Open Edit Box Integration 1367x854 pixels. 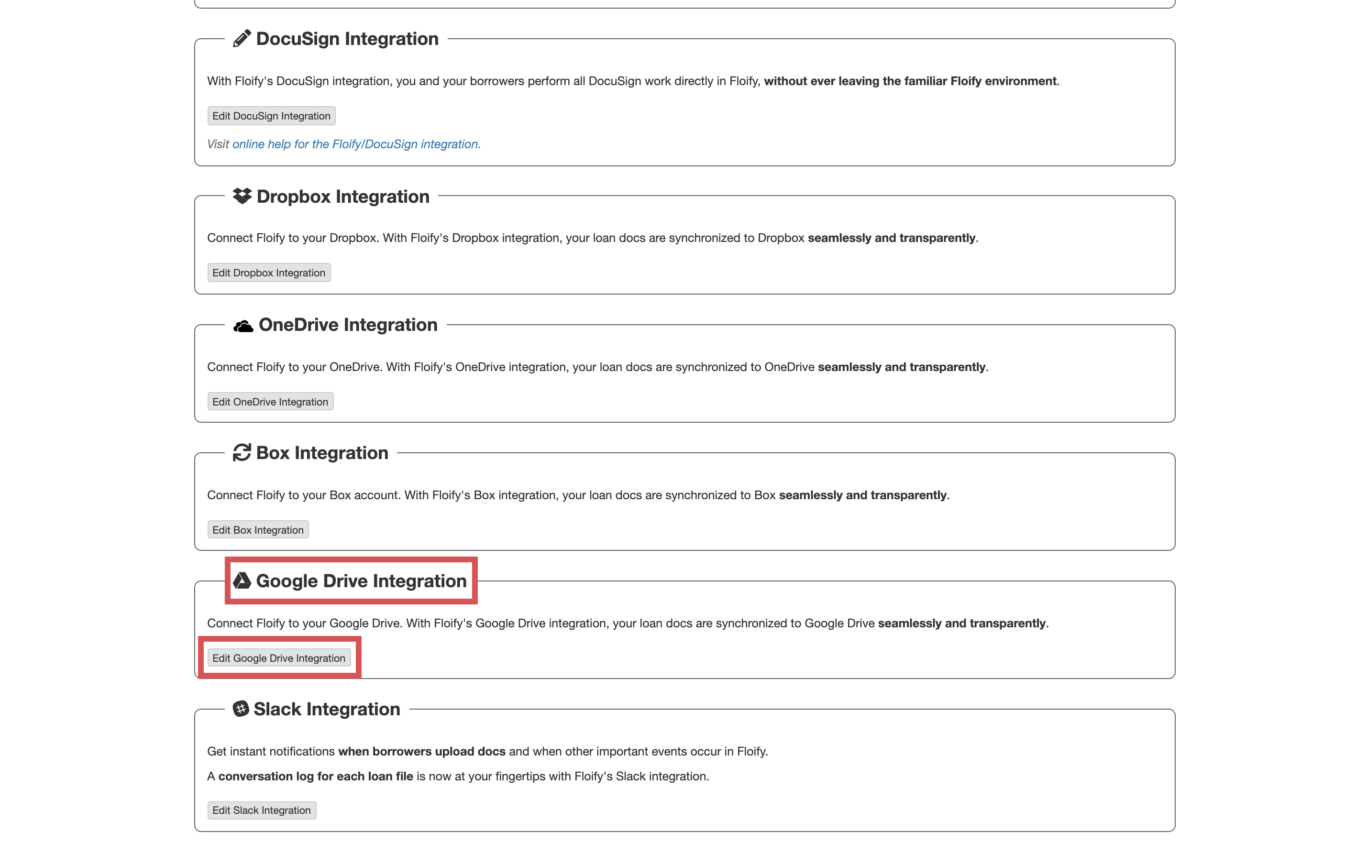click(x=258, y=530)
